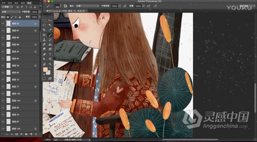Viewport: 257px width, 142px height.
Task: Select the Eyedropper tool
Action: point(50,30)
